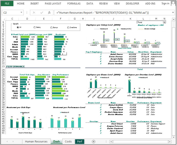Click the Top 5 Employees header
The image size is (177, 145).
point(94,52)
